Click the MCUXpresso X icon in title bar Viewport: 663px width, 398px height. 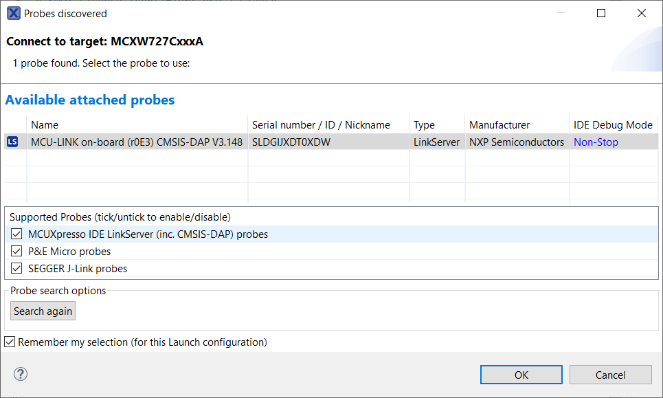pos(13,13)
